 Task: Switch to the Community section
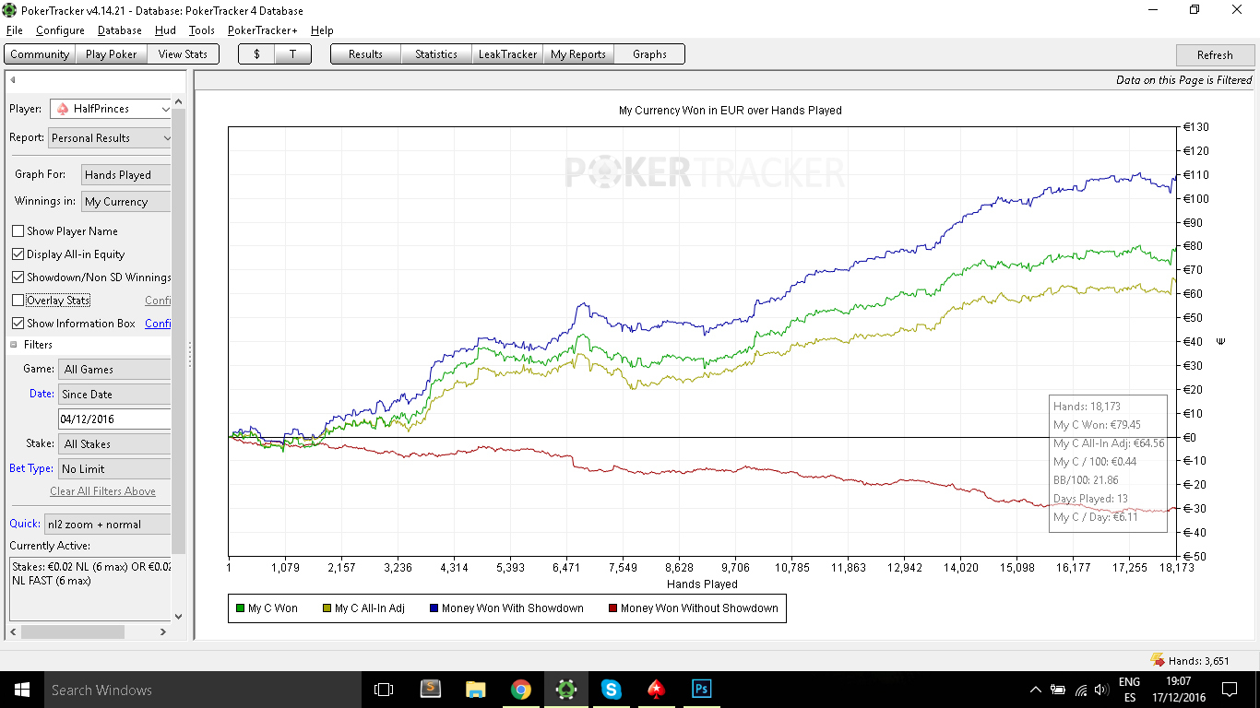40,54
